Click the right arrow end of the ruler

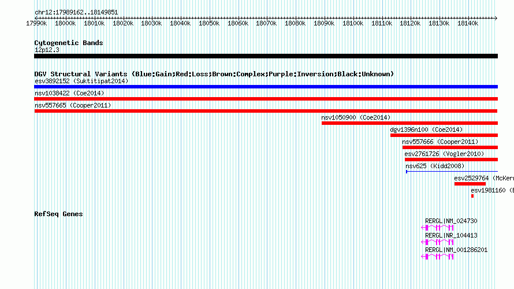(496, 18)
